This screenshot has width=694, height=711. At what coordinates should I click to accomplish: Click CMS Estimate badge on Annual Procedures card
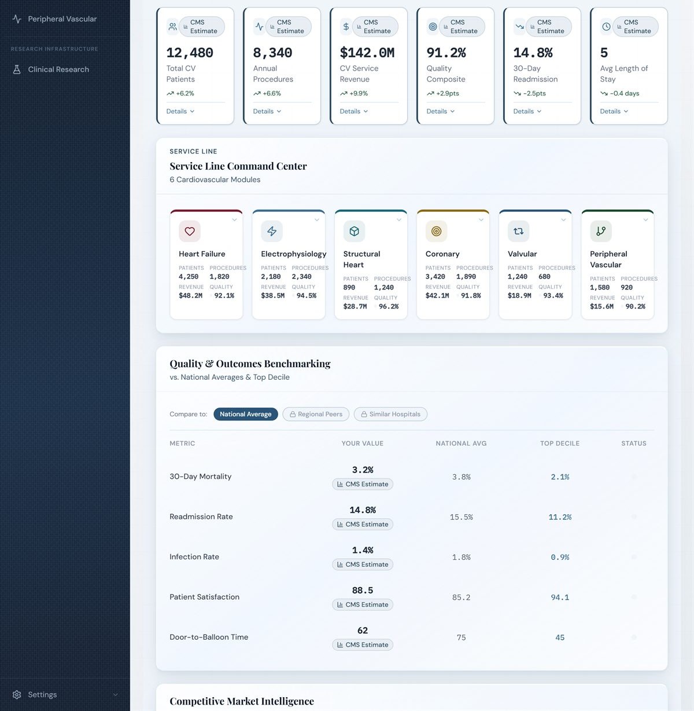click(289, 27)
